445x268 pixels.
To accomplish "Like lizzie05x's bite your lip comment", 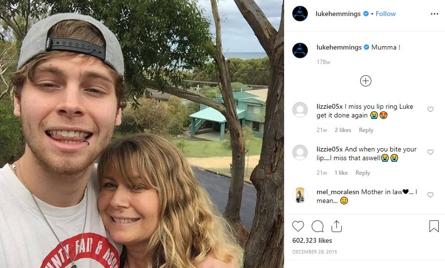I will click(x=430, y=152).
